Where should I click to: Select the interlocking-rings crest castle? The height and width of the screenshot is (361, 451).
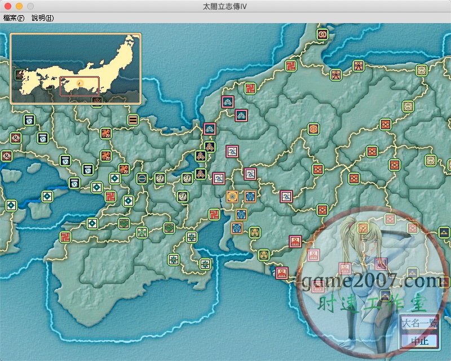tap(322, 34)
